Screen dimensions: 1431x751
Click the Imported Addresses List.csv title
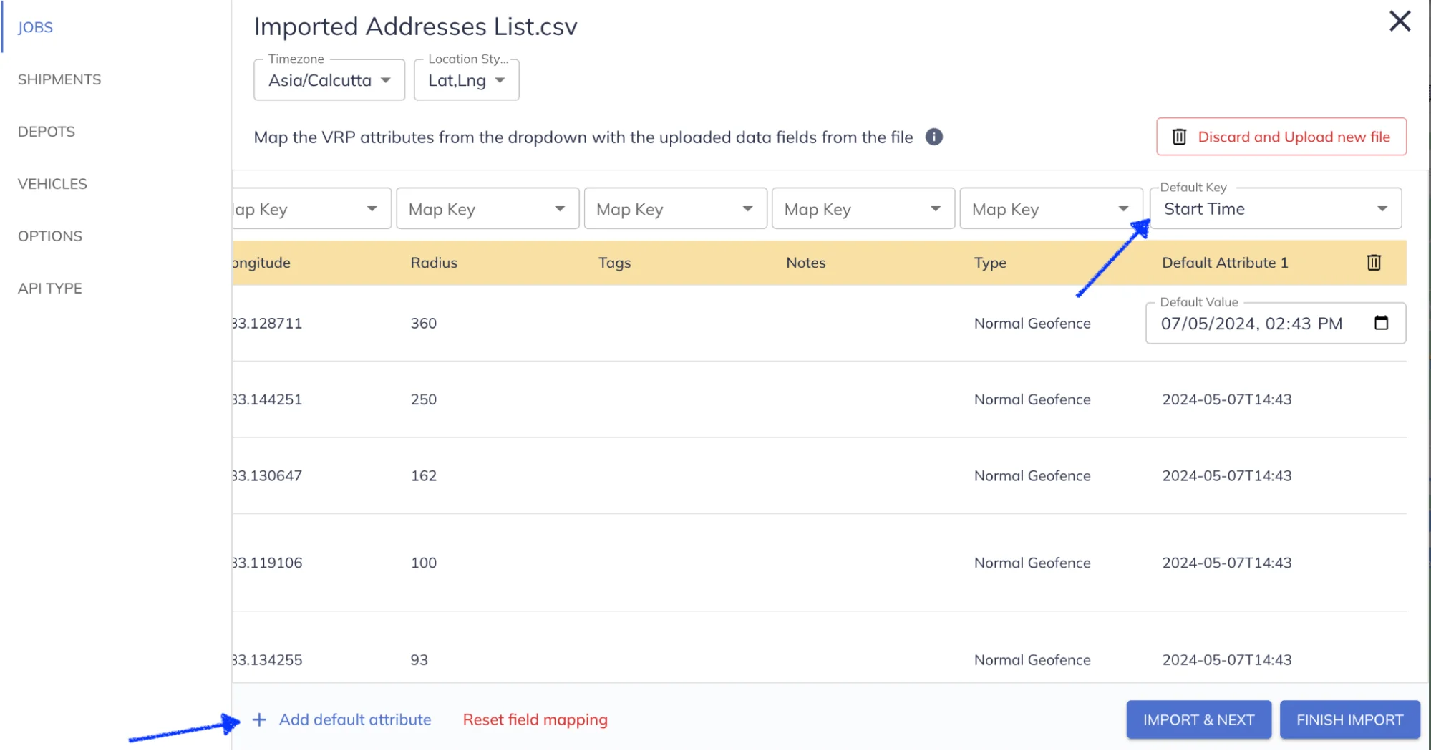[x=415, y=26]
